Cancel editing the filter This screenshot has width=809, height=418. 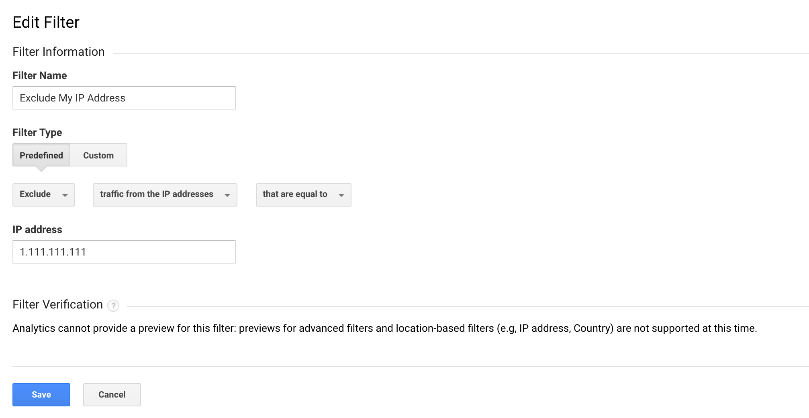pos(112,394)
